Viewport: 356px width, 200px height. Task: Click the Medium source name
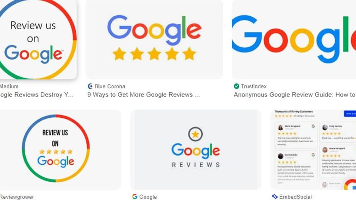(x=9, y=86)
